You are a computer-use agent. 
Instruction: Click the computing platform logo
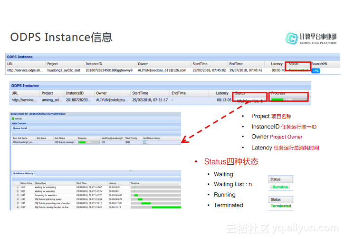[x=311, y=39]
